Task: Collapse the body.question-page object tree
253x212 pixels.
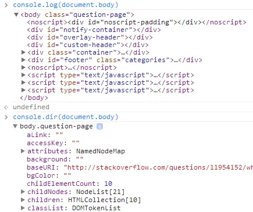Action: (x=15, y=126)
